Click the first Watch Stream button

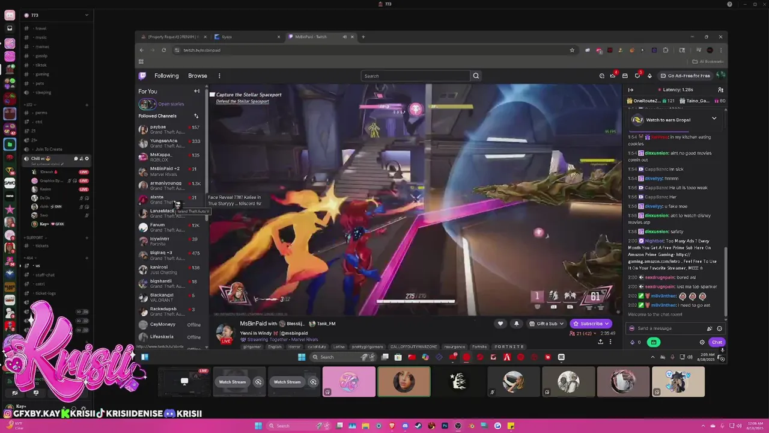233,382
